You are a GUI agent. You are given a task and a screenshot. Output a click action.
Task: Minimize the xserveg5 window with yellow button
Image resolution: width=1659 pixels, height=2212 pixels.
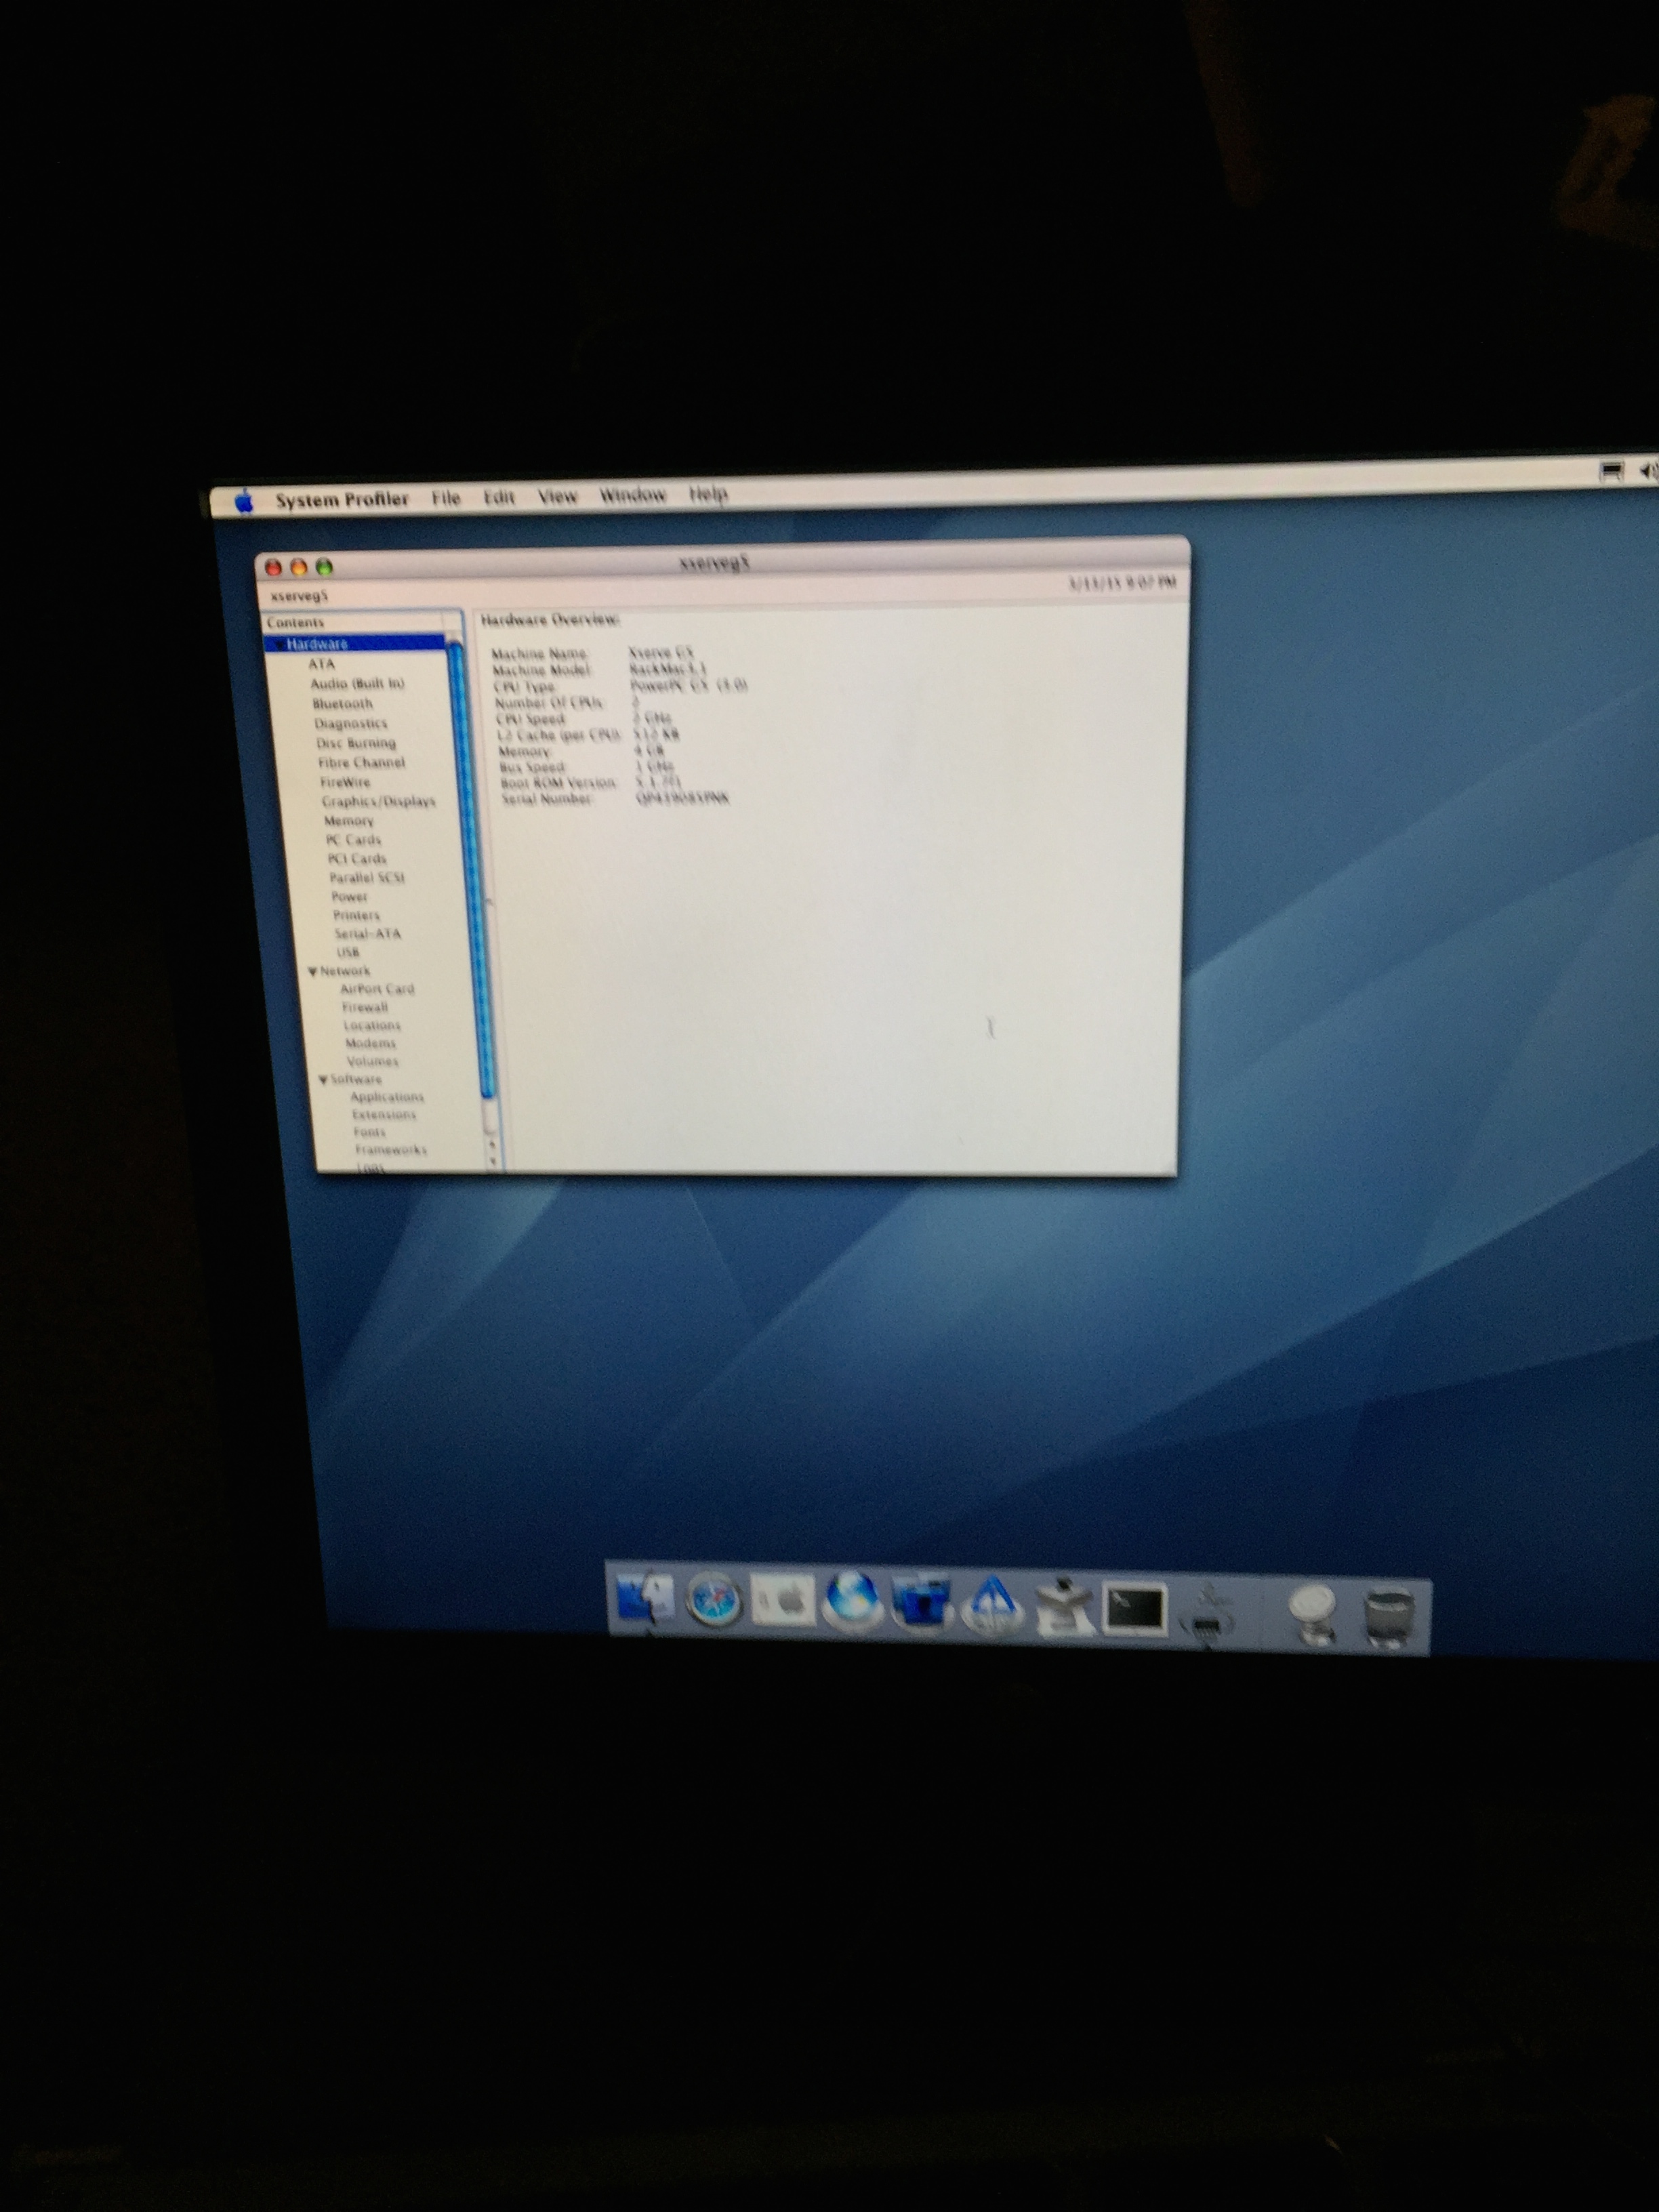tap(298, 567)
